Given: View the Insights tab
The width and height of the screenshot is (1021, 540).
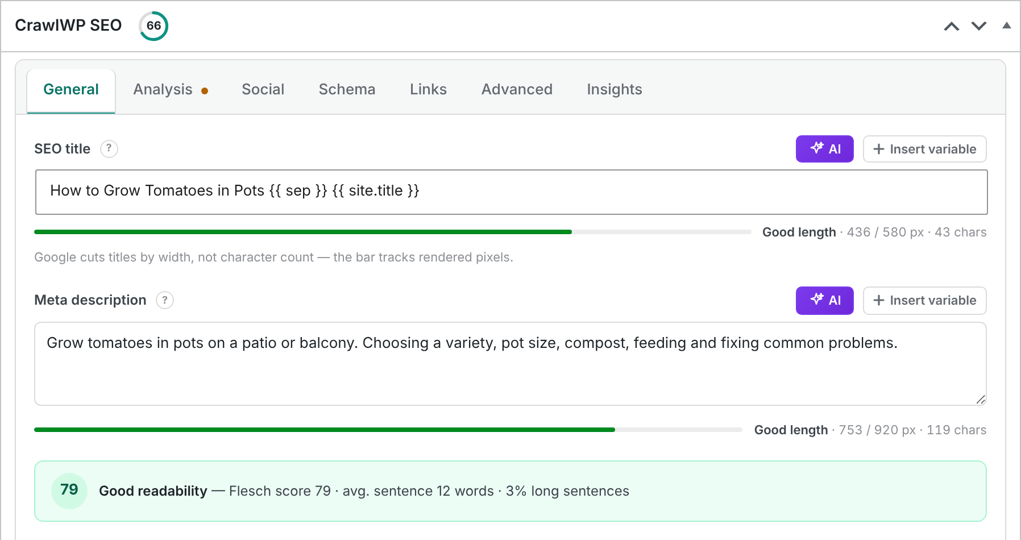Looking at the screenshot, I should [615, 90].
